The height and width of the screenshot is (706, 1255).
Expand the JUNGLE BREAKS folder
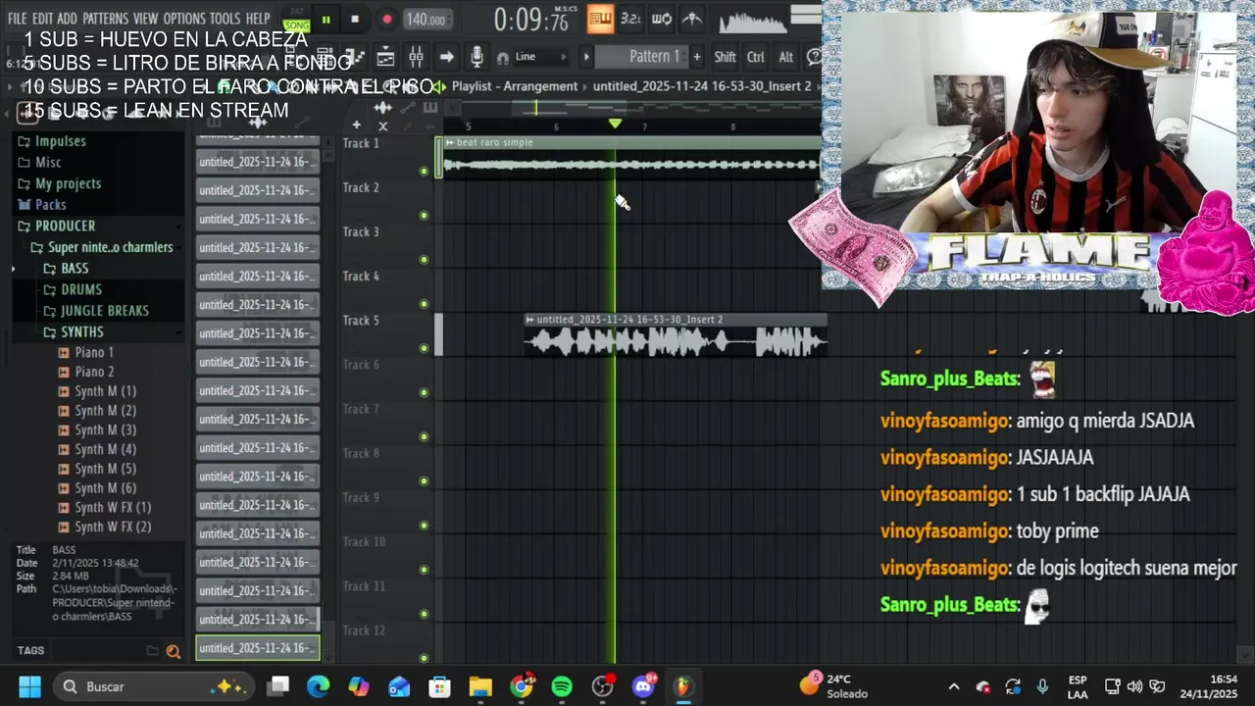[x=104, y=311]
